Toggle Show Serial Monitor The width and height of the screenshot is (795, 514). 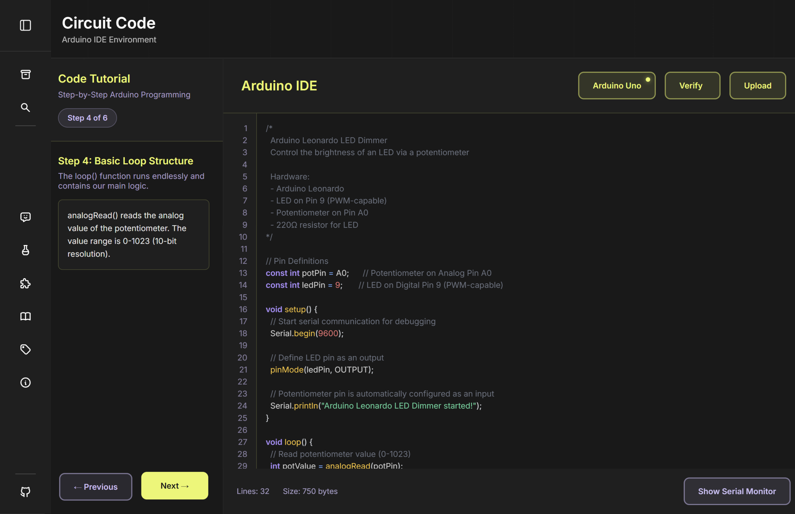coord(737,491)
